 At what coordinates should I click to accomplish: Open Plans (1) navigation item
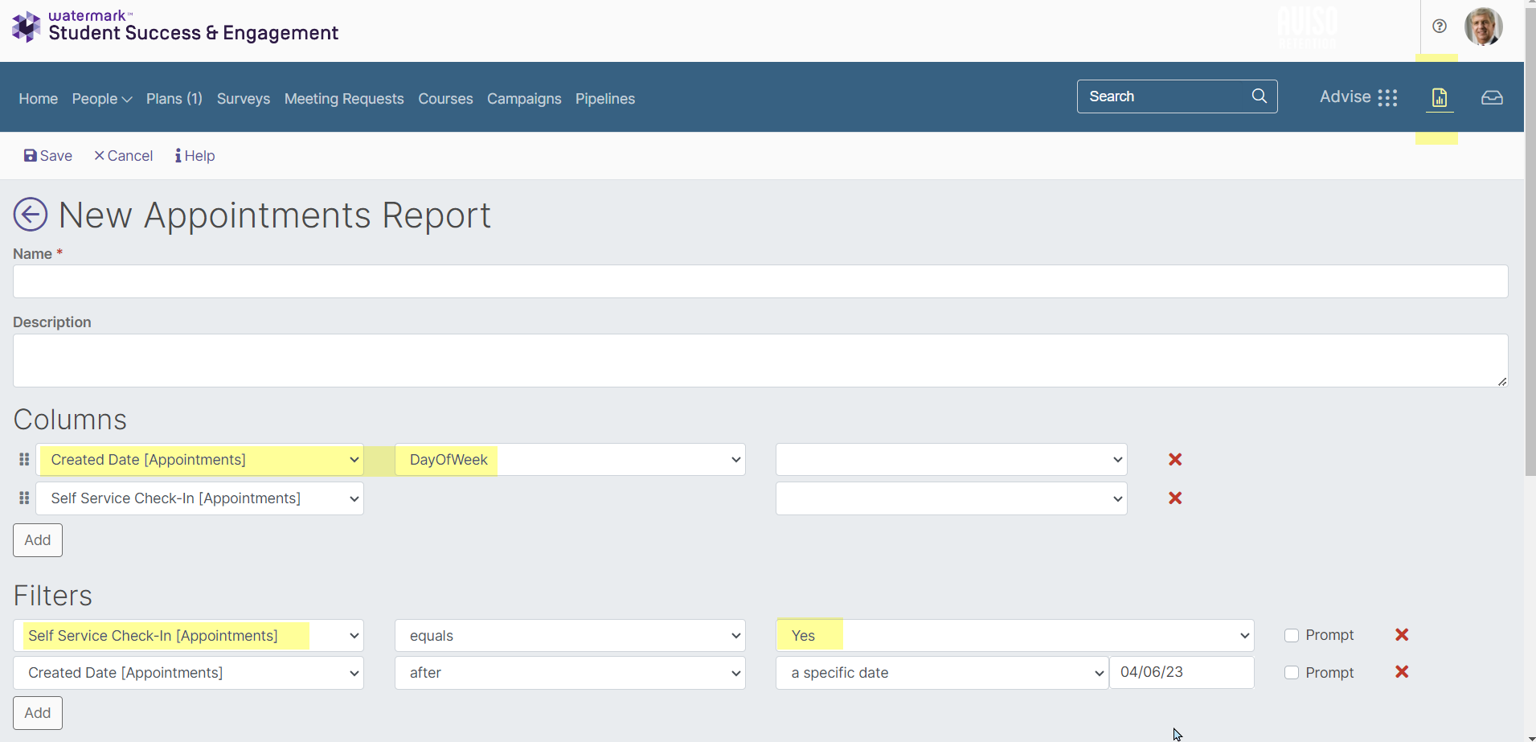pyautogui.click(x=174, y=99)
